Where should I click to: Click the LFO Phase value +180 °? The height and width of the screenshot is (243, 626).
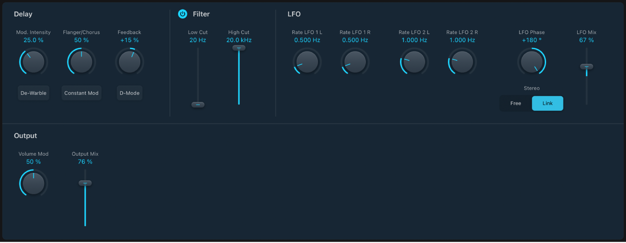531,40
